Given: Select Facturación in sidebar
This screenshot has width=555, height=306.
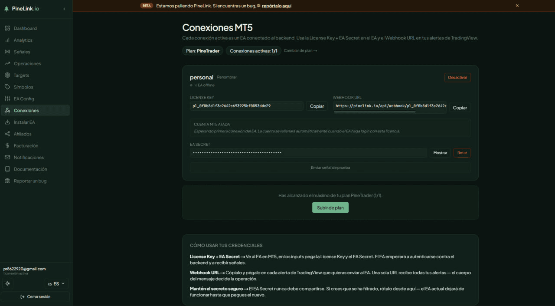Looking at the screenshot, I should click(x=35, y=145).
